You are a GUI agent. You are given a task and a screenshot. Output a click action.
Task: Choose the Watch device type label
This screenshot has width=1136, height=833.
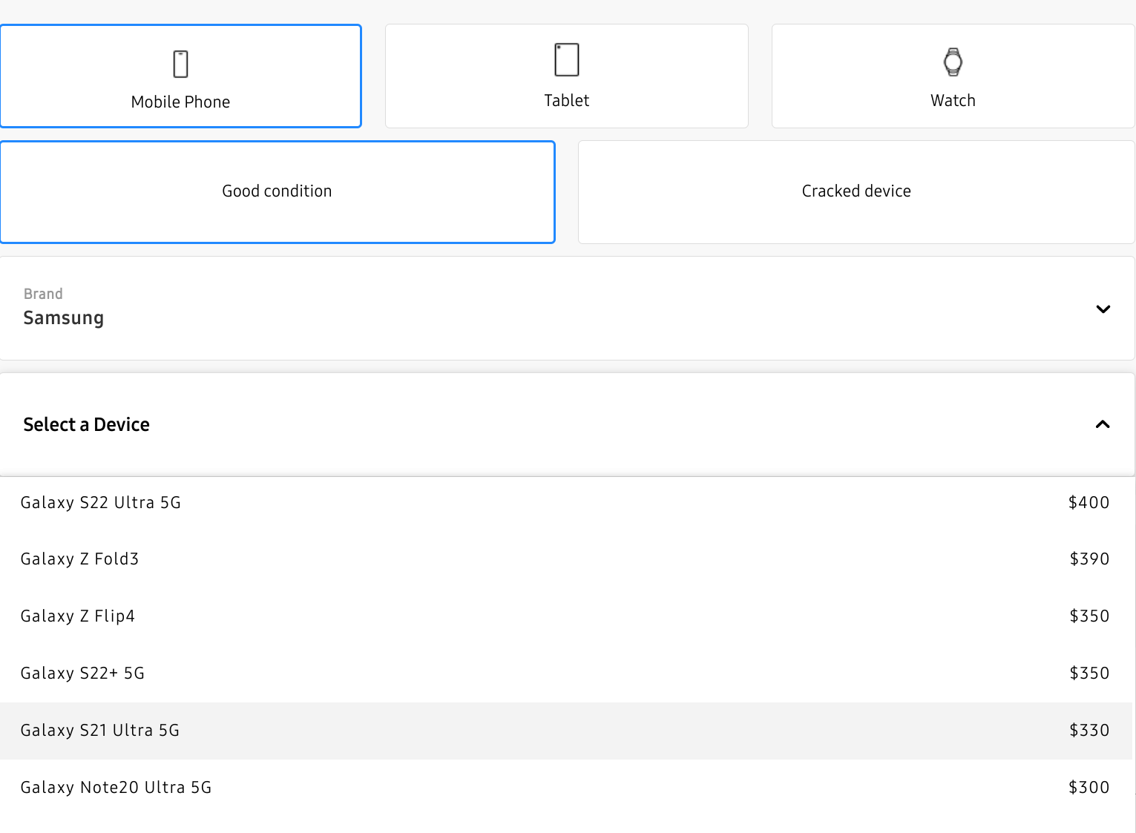pyautogui.click(x=953, y=100)
